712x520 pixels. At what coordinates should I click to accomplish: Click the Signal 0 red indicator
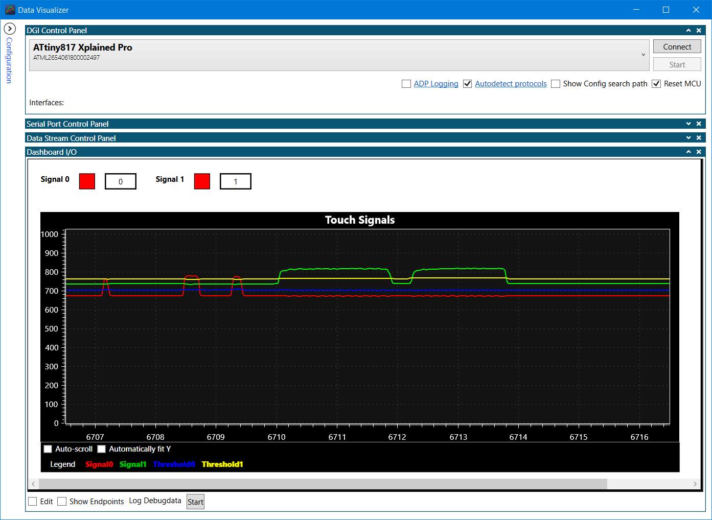click(x=87, y=181)
